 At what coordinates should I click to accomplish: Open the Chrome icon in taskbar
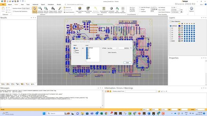tap(106, 113)
